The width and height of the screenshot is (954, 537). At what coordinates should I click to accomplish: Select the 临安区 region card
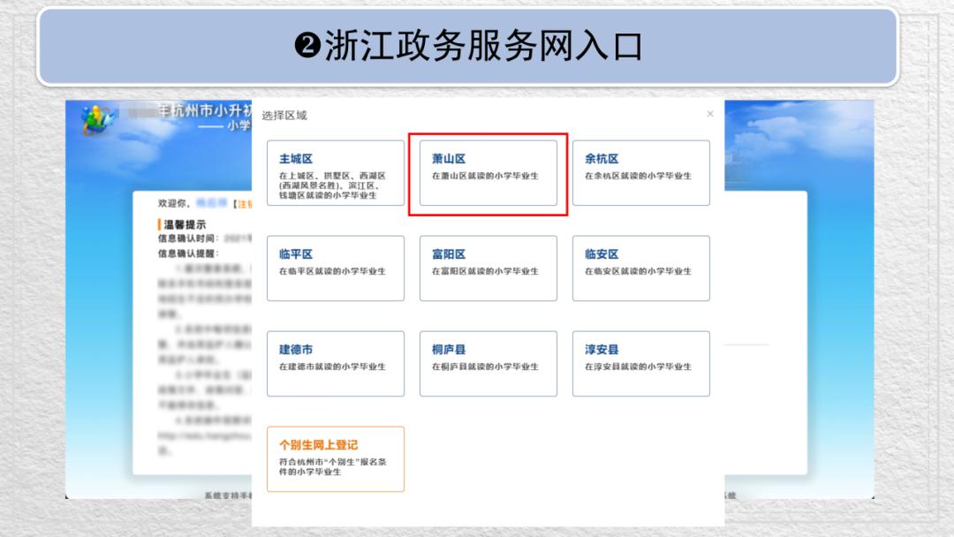(640, 268)
